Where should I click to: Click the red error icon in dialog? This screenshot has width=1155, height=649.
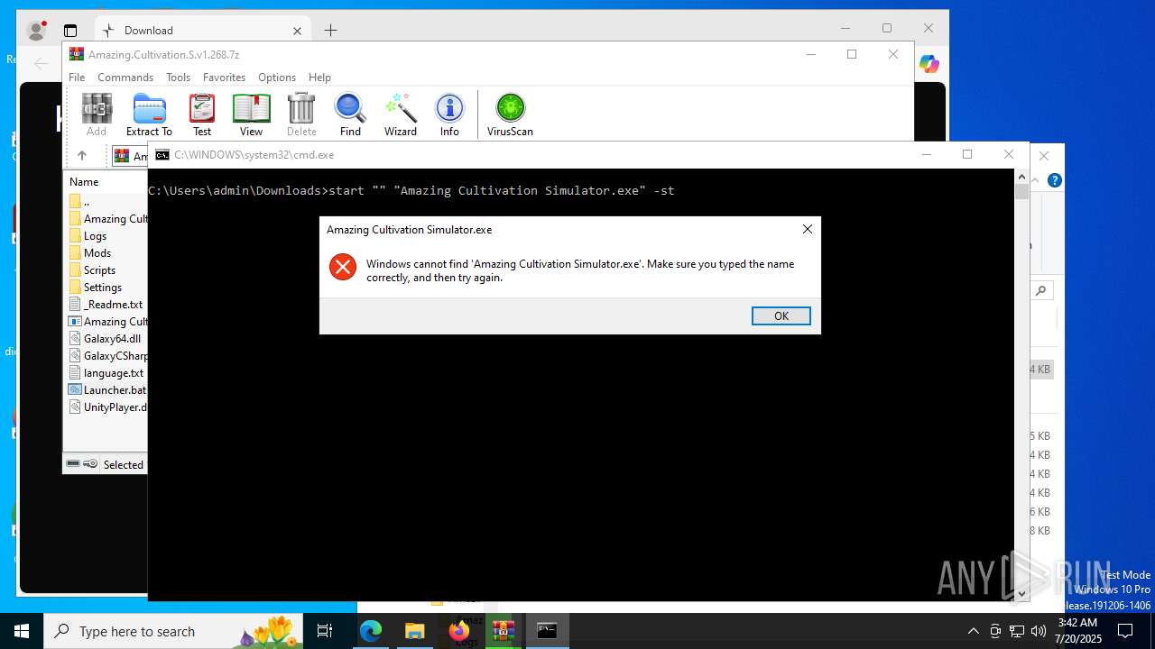click(x=343, y=267)
